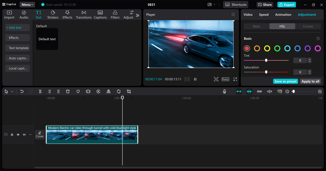326x171 pixels.
Task: Toggle preview axis icon
Action: [269, 91]
